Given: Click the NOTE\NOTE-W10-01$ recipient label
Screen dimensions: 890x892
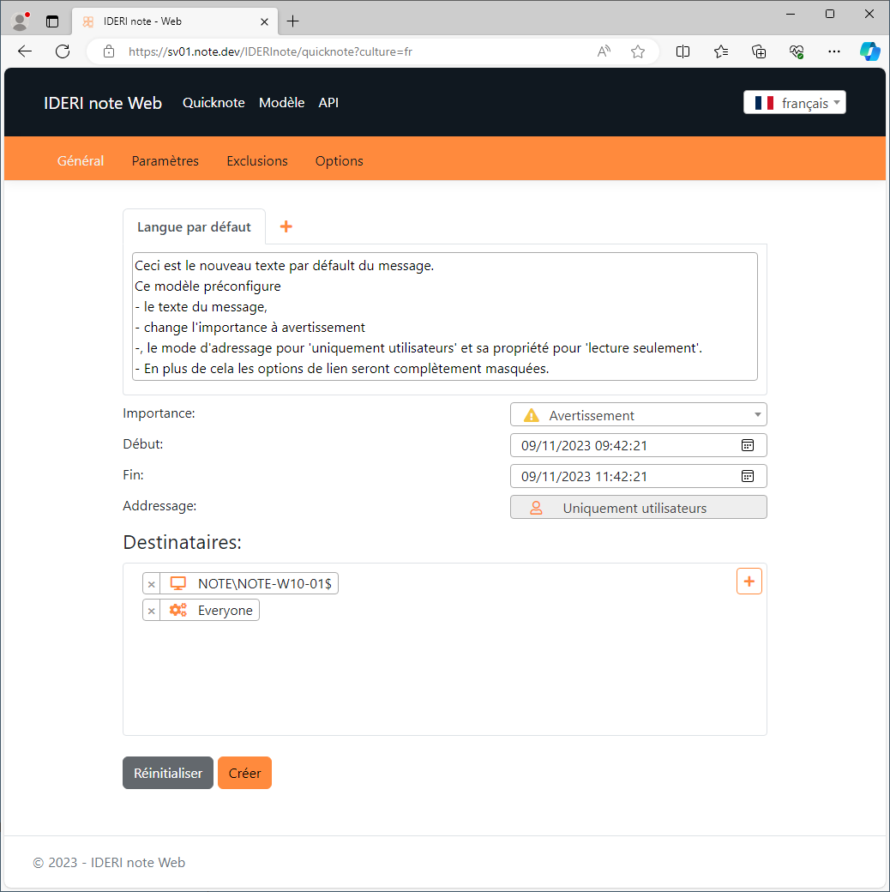Looking at the screenshot, I should pyautogui.click(x=264, y=584).
